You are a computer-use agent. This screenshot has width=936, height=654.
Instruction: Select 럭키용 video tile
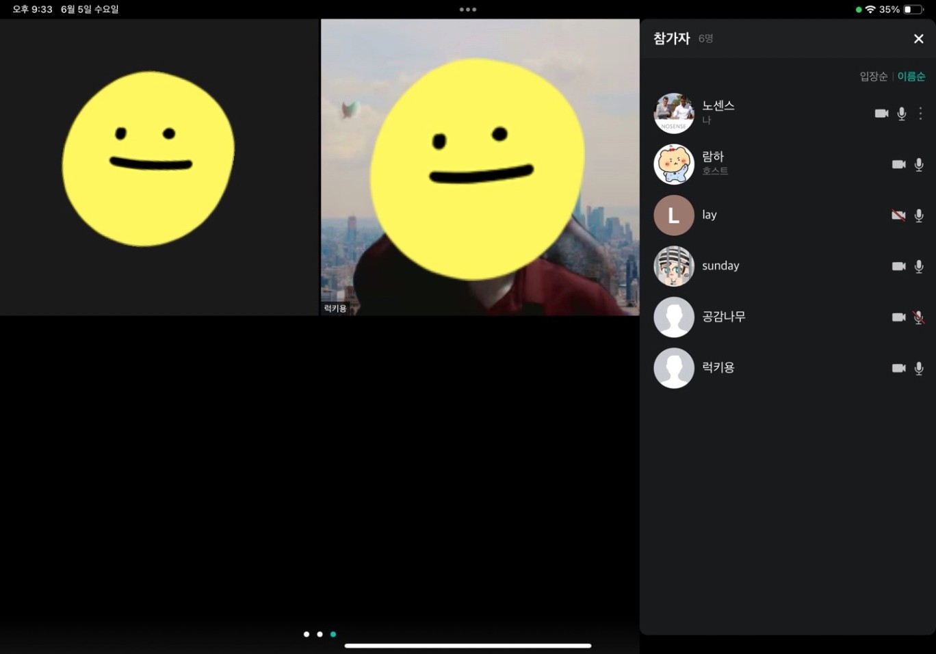click(x=480, y=167)
